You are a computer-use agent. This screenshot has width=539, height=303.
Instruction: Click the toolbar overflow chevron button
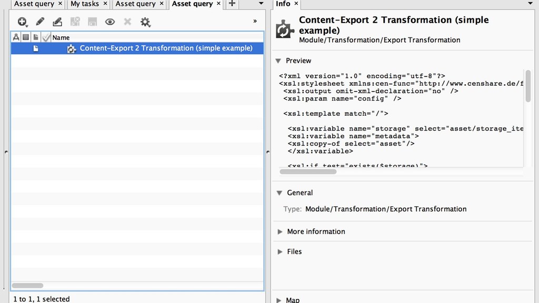pyautogui.click(x=254, y=21)
